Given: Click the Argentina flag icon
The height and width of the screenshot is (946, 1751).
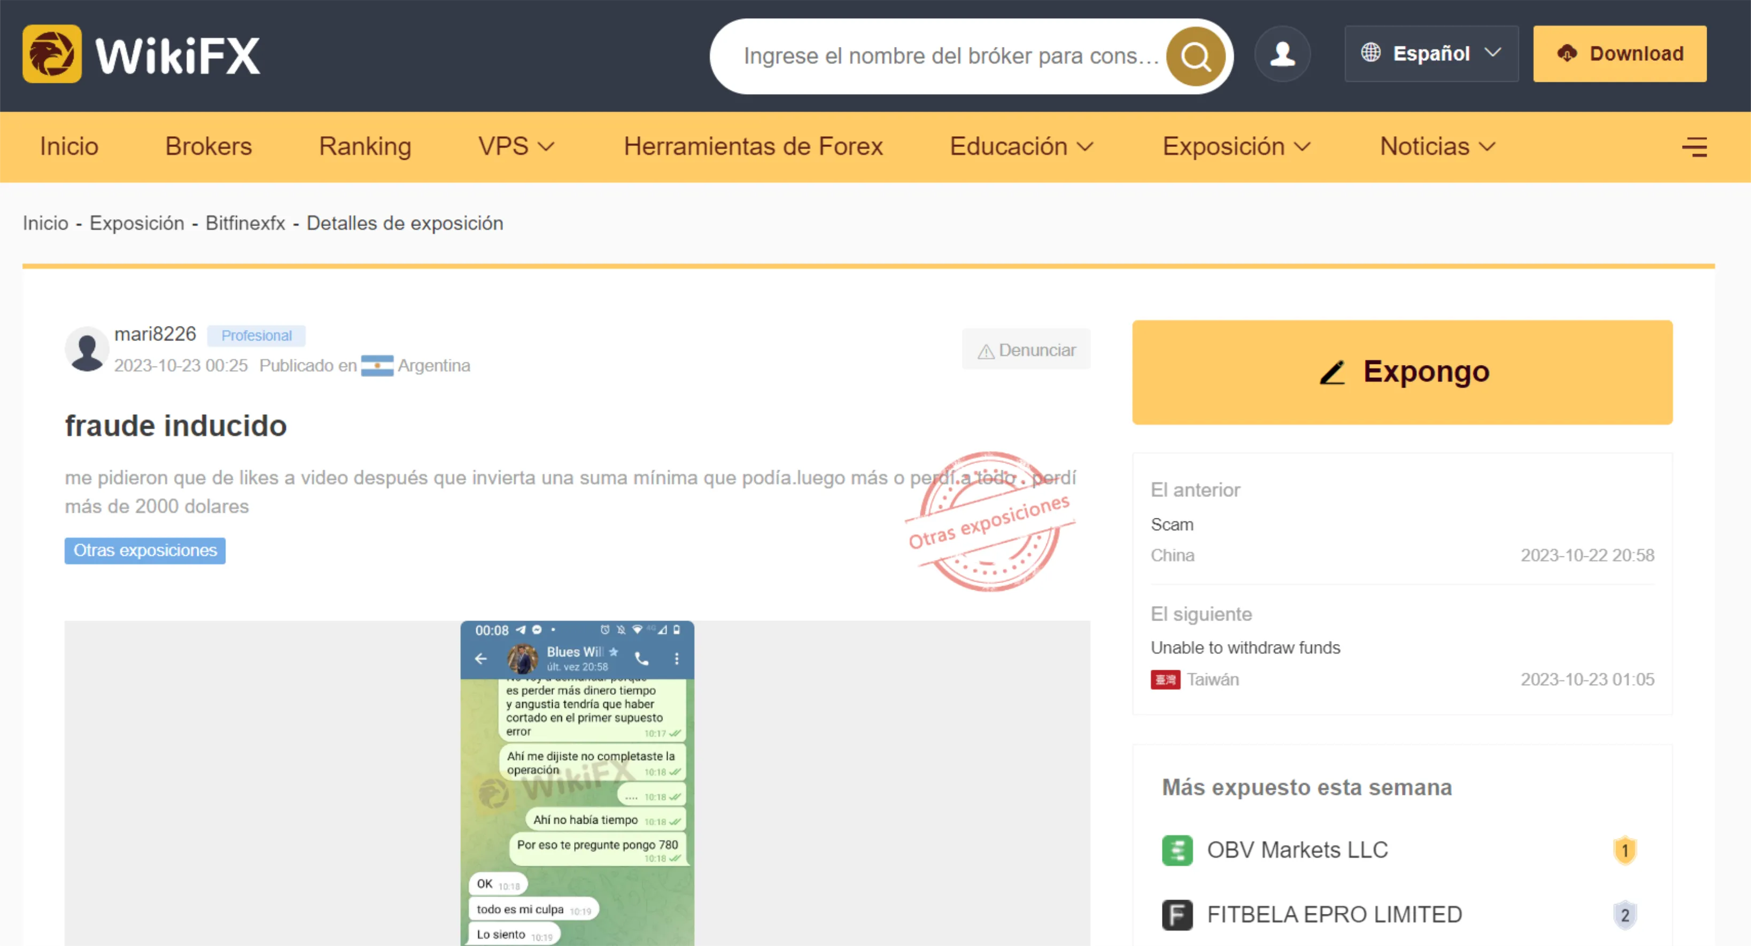Looking at the screenshot, I should pyautogui.click(x=377, y=366).
